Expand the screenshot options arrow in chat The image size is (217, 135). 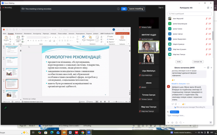(184, 123)
